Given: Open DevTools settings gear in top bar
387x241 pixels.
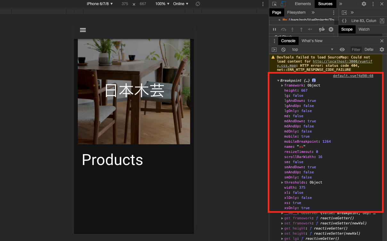Looking at the screenshot, I should (x=364, y=4).
